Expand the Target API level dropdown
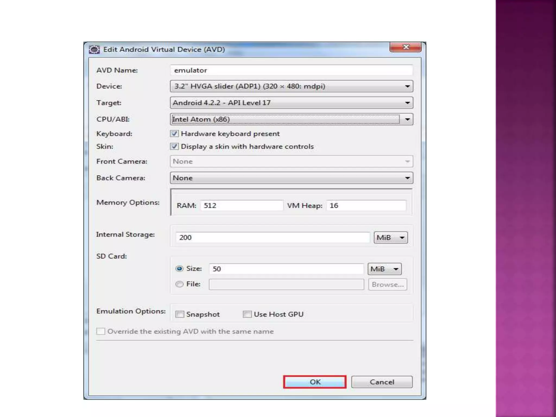 tap(292, 103)
